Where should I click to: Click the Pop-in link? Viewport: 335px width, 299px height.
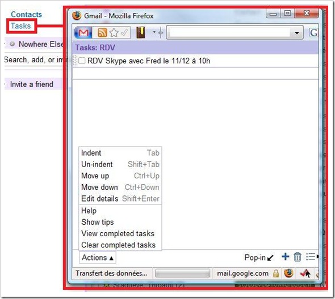tap(259, 258)
